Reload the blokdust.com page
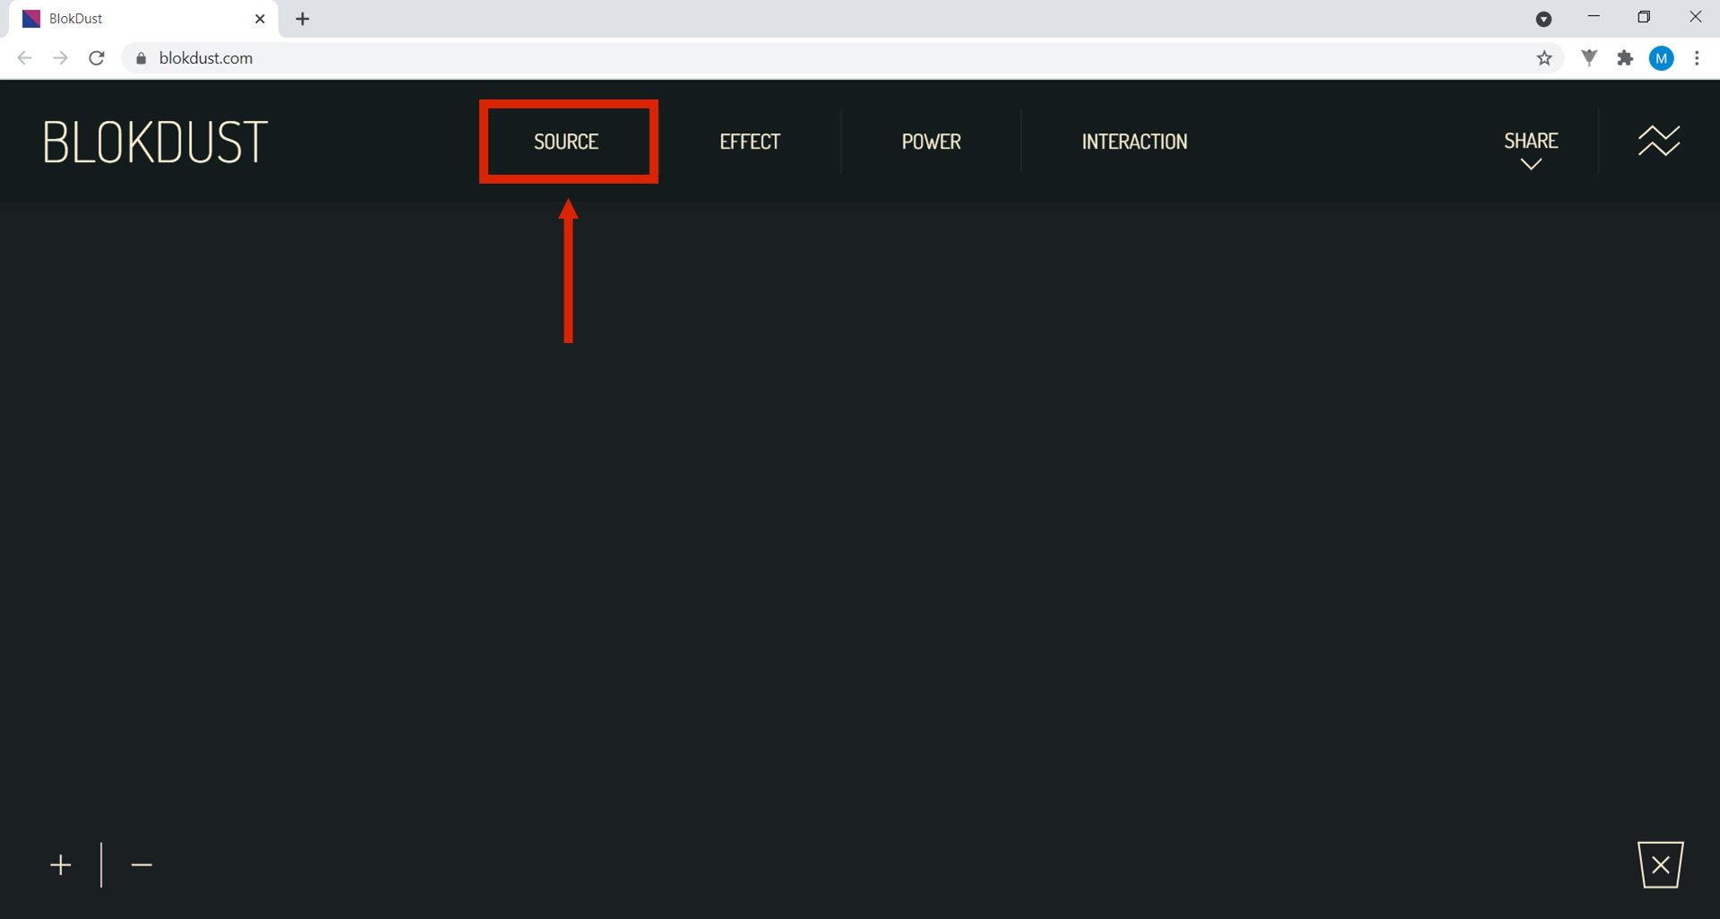The height and width of the screenshot is (919, 1720). pyautogui.click(x=97, y=58)
